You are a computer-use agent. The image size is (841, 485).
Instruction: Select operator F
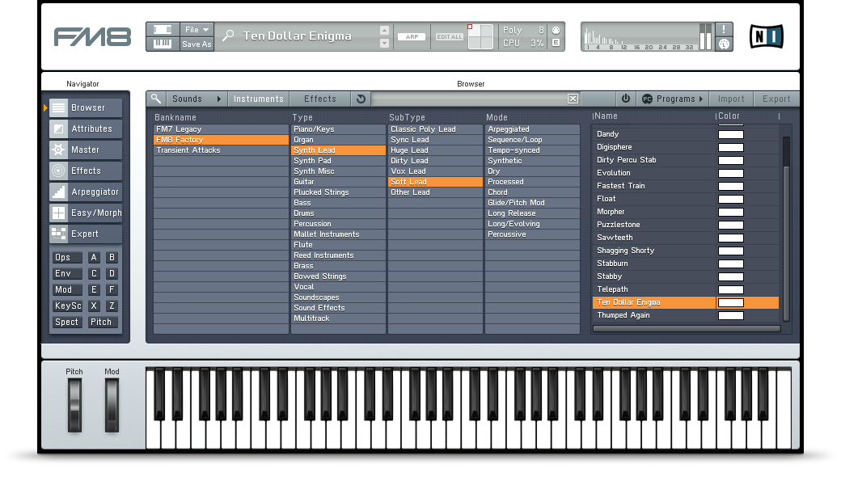[112, 289]
